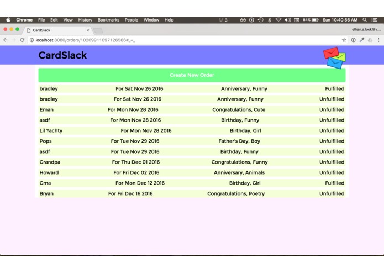
Task: Open the Bookmarks menu
Action: pyautogui.click(x=108, y=20)
